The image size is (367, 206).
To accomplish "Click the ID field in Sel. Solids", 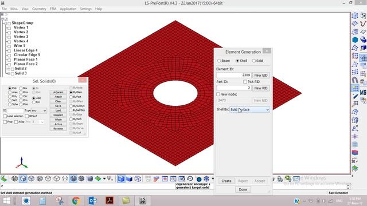I will pyautogui.click(x=15, y=110).
